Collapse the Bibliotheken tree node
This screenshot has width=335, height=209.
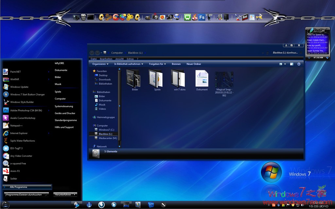pos(93,92)
